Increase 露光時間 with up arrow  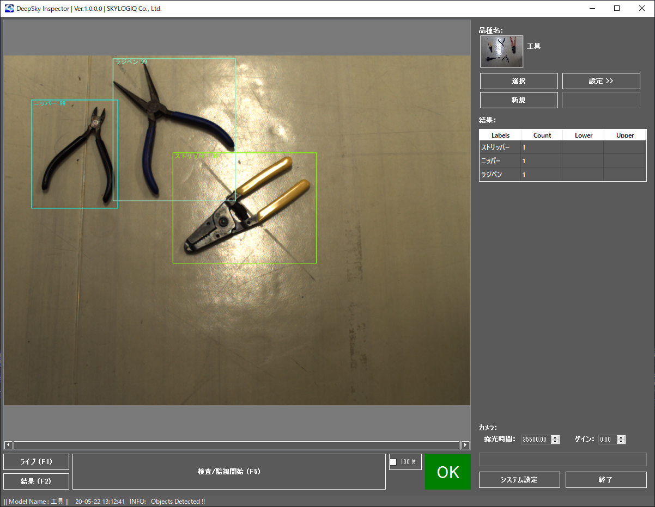(x=555, y=437)
